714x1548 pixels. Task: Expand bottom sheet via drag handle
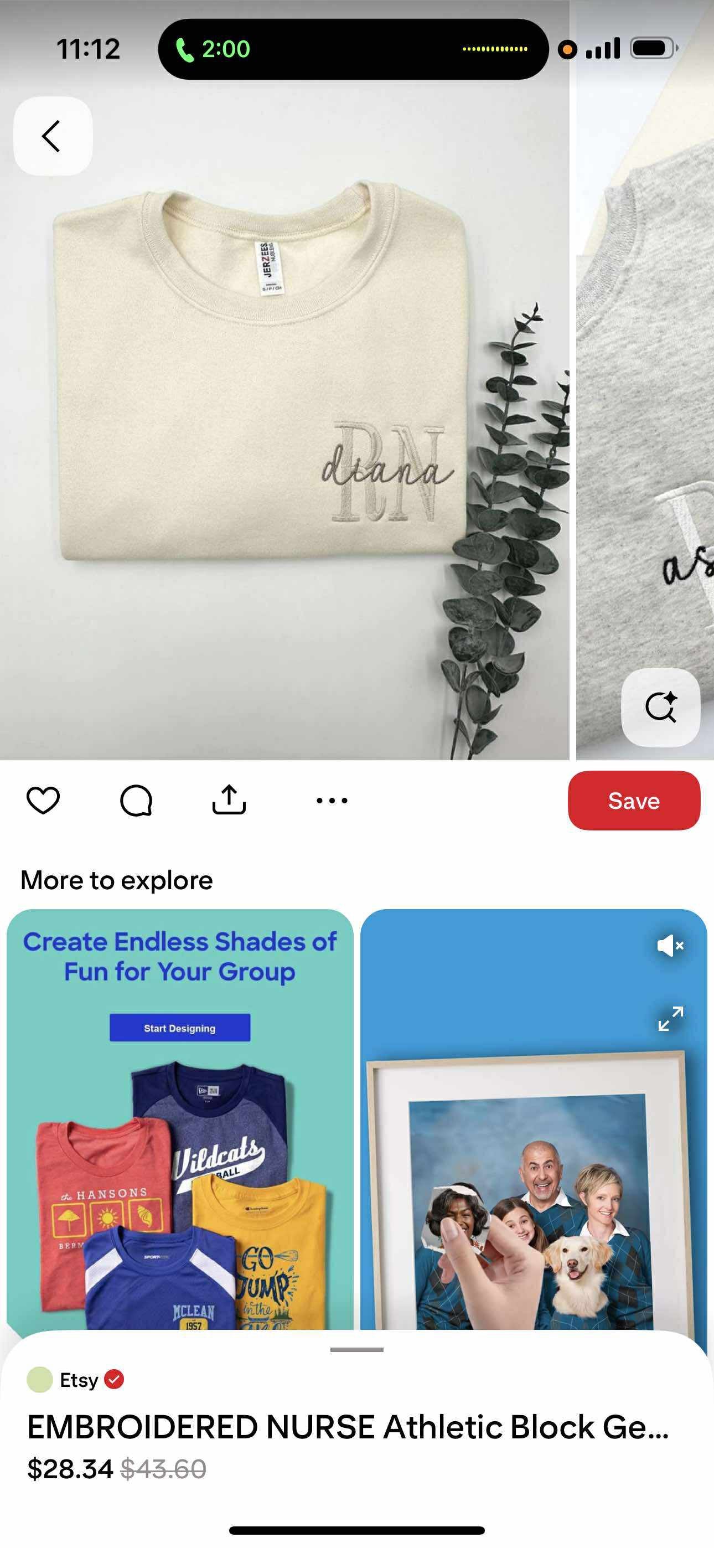[x=357, y=1350]
